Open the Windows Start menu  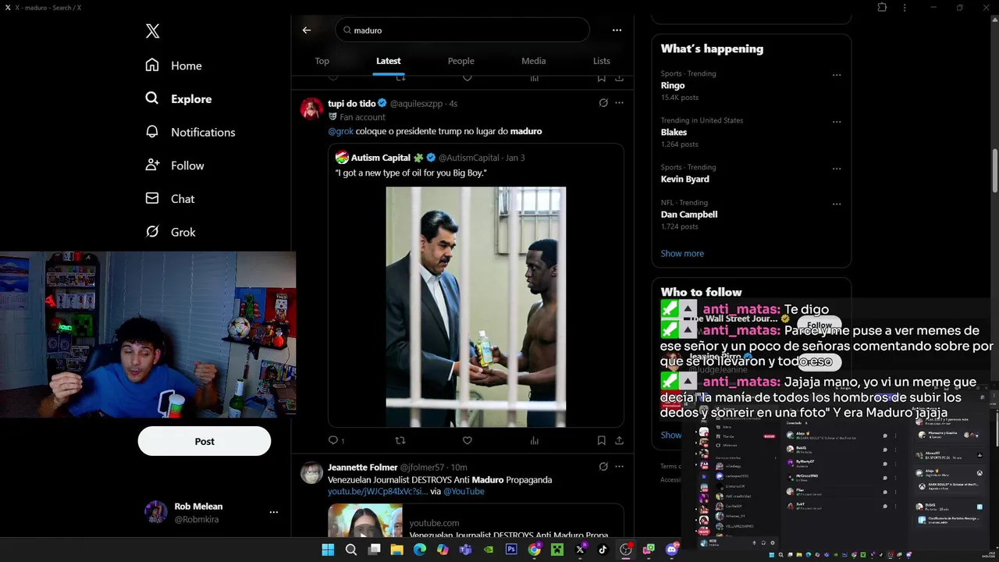click(328, 550)
